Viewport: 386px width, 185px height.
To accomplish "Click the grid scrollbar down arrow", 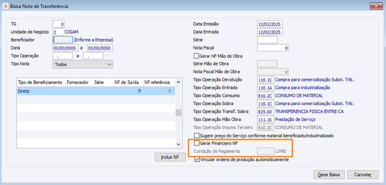I will pos(179,144).
